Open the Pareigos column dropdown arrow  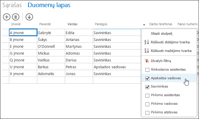point(144,25)
